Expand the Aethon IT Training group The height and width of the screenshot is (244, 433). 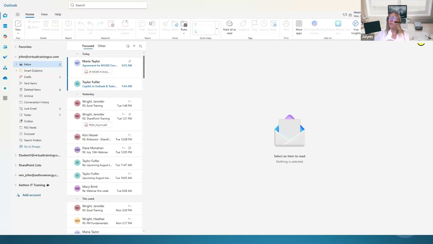[15, 185]
